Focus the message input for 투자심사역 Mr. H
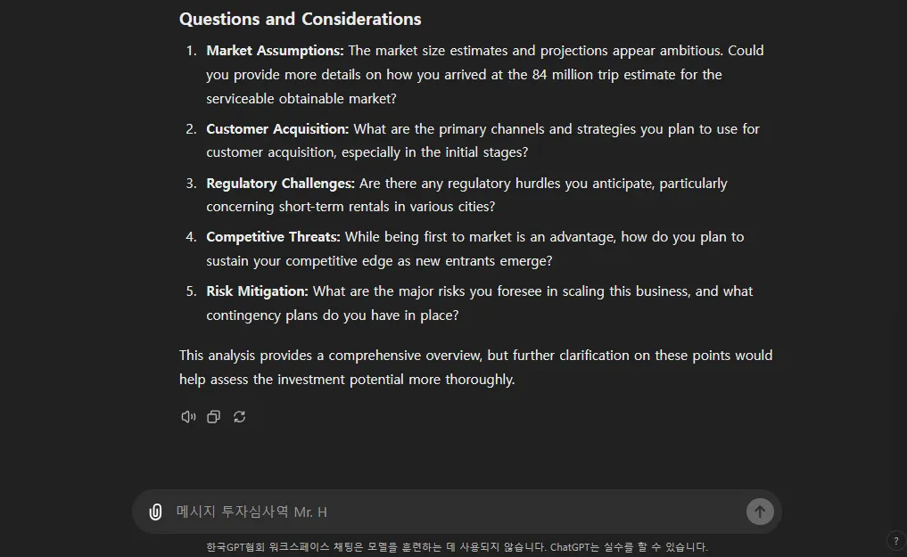 [x=446, y=512]
